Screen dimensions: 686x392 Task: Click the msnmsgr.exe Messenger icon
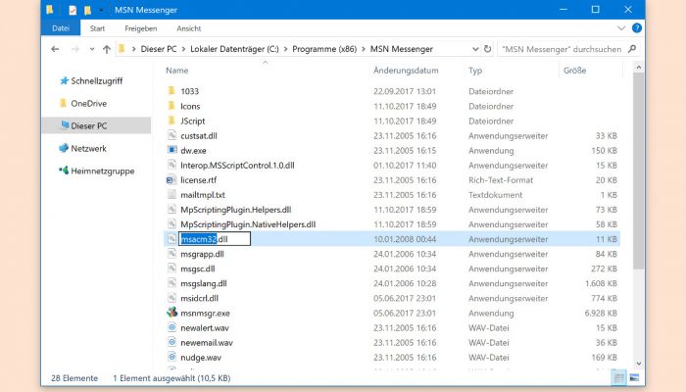pos(171,313)
